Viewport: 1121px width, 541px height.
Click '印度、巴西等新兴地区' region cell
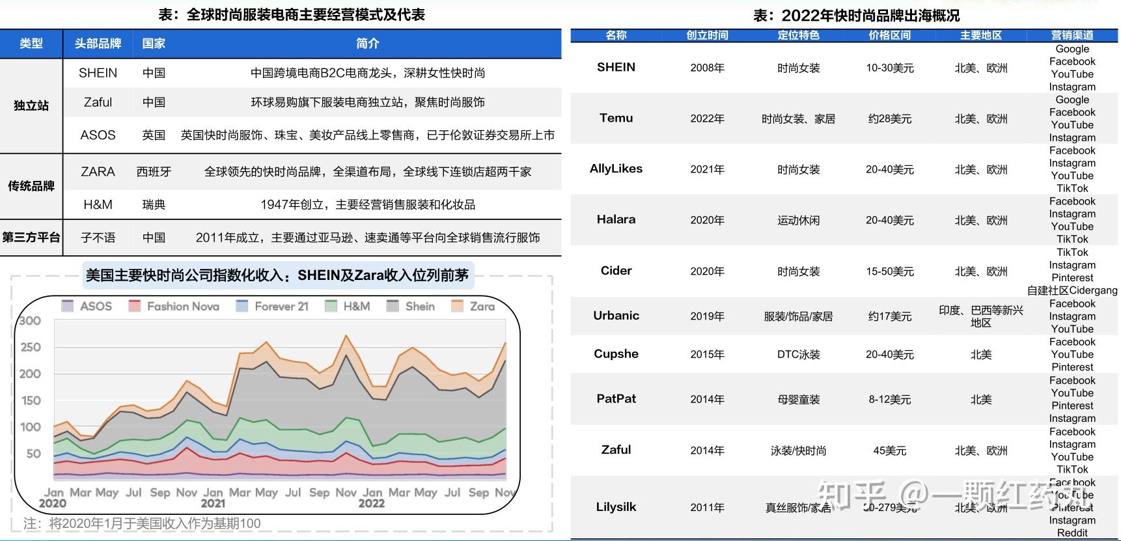[x=981, y=316]
